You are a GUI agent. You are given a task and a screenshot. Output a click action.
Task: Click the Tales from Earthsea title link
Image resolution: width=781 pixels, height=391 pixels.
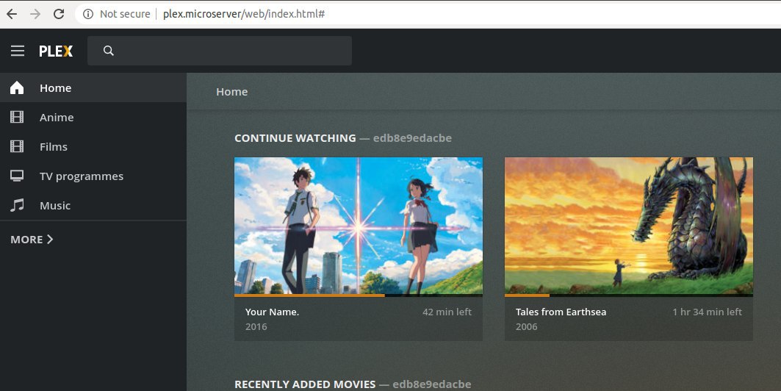[561, 312]
